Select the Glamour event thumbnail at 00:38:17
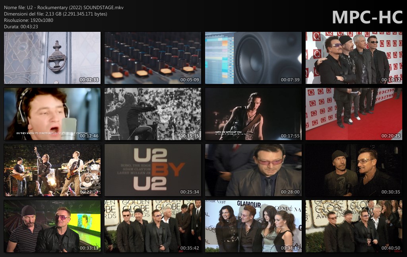 coord(253,226)
